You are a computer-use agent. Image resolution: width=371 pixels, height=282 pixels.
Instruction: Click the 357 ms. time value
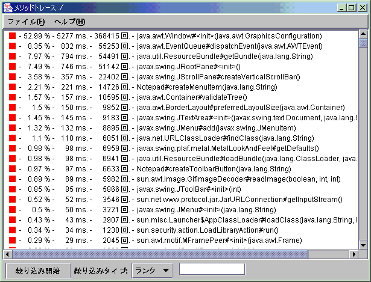74,76
